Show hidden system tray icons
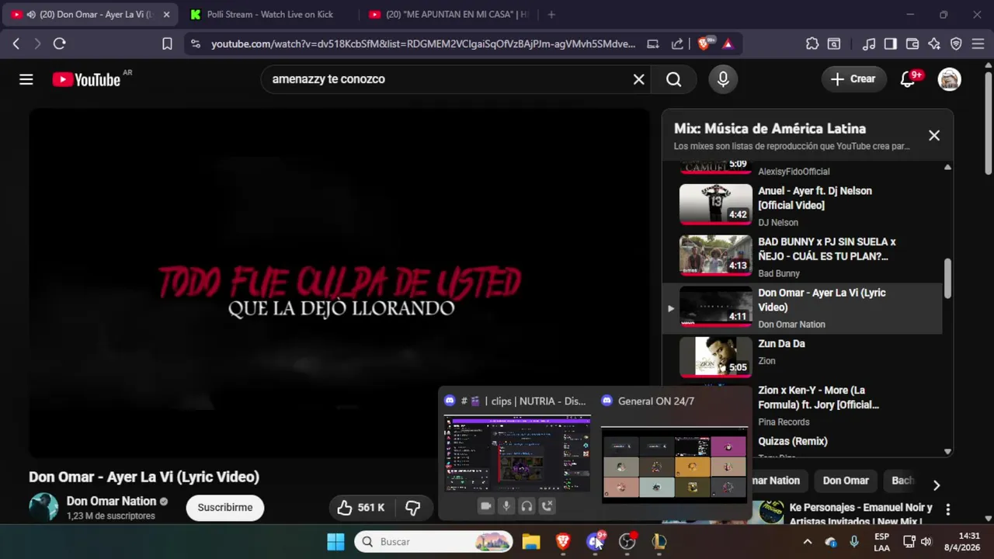 808,542
